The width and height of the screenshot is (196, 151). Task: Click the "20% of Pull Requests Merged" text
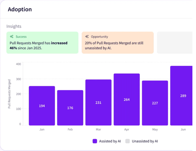point(108,43)
